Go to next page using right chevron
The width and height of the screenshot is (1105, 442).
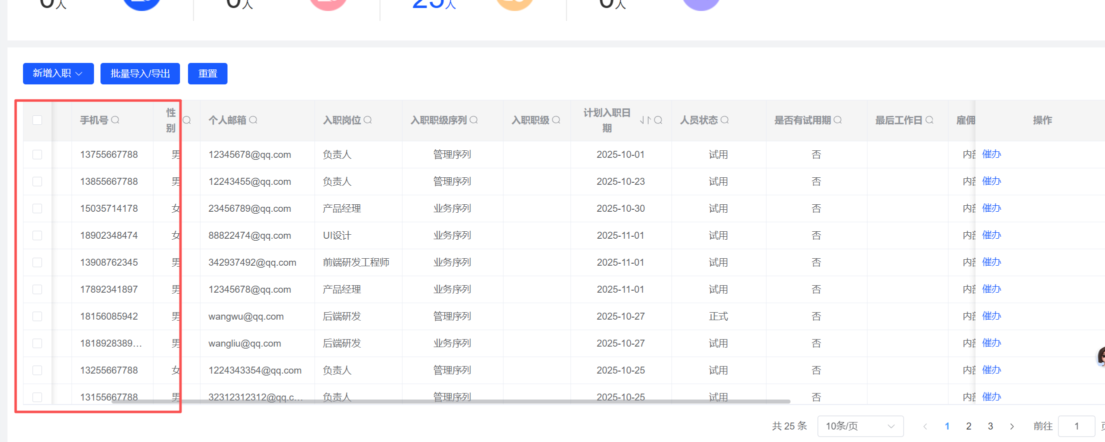click(x=1012, y=426)
